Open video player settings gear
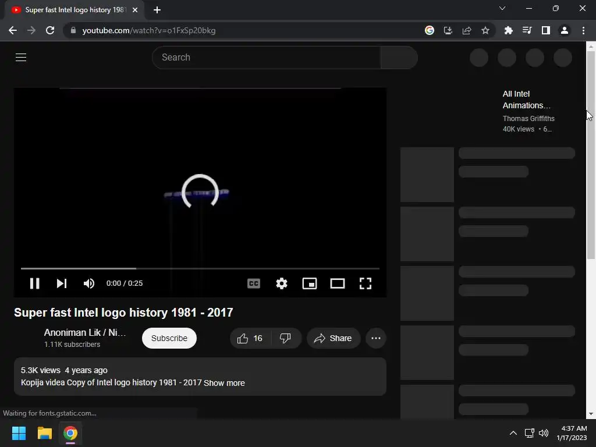 (x=282, y=283)
